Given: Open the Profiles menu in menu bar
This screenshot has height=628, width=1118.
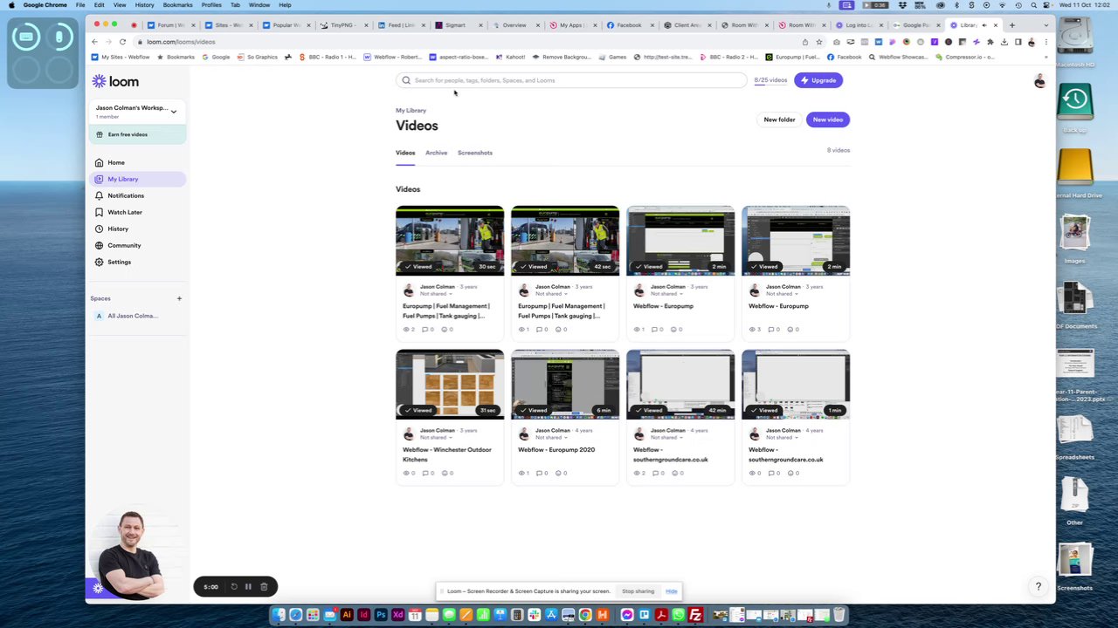Looking at the screenshot, I should pos(211,5).
